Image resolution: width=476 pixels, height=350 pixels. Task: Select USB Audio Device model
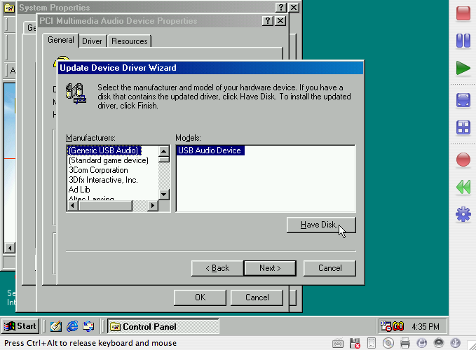tap(210, 150)
